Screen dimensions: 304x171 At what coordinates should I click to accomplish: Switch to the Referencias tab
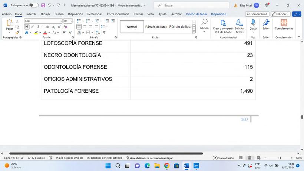(95, 14)
